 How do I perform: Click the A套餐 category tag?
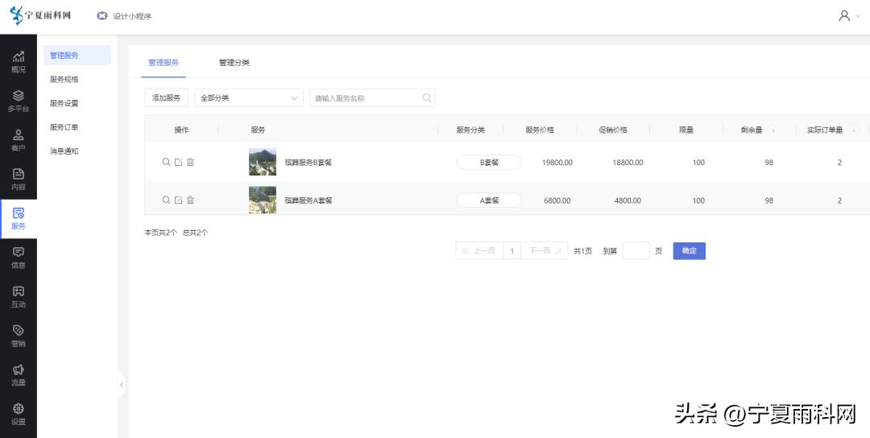(x=489, y=200)
